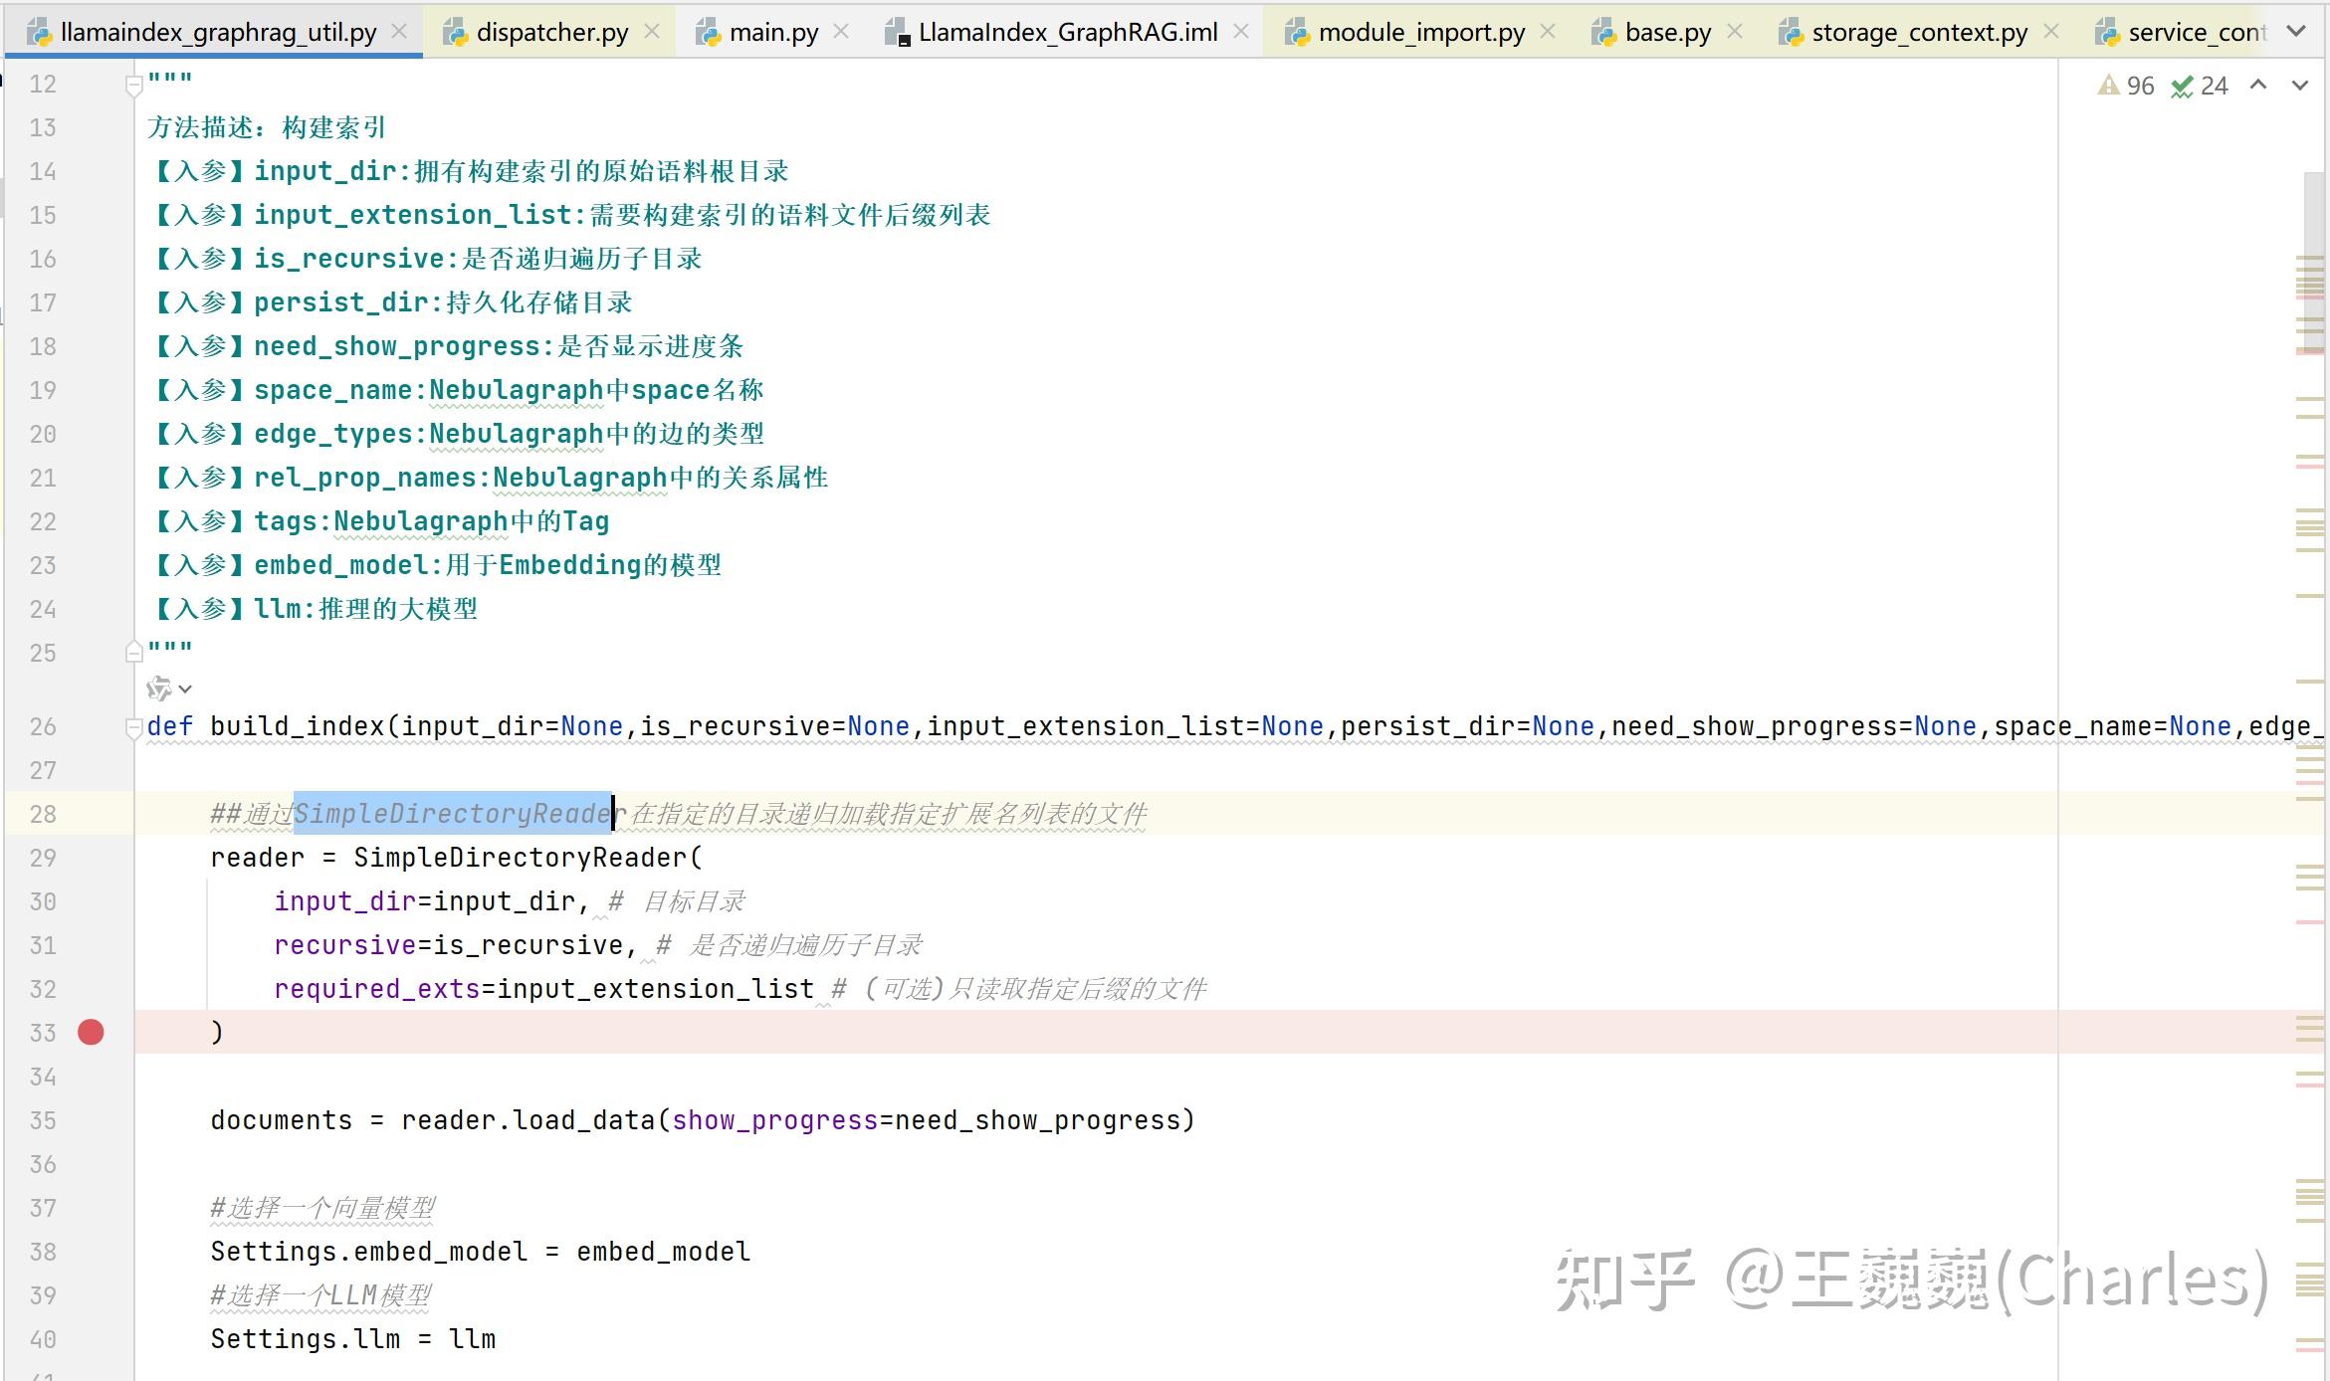
Task: Add a breakpoint in the gutter at line 29
Action: pos(91,857)
